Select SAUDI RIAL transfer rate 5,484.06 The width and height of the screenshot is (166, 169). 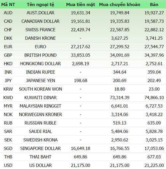[x=120, y=131]
